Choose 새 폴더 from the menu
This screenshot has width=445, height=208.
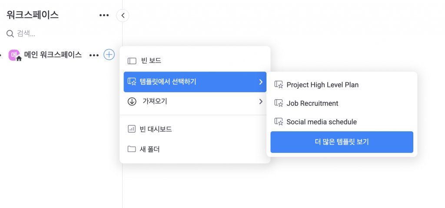[195, 149]
